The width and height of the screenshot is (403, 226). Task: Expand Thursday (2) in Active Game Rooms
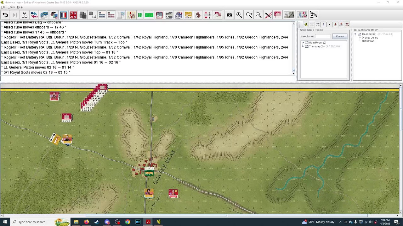pyautogui.click(x=303, y=46)
